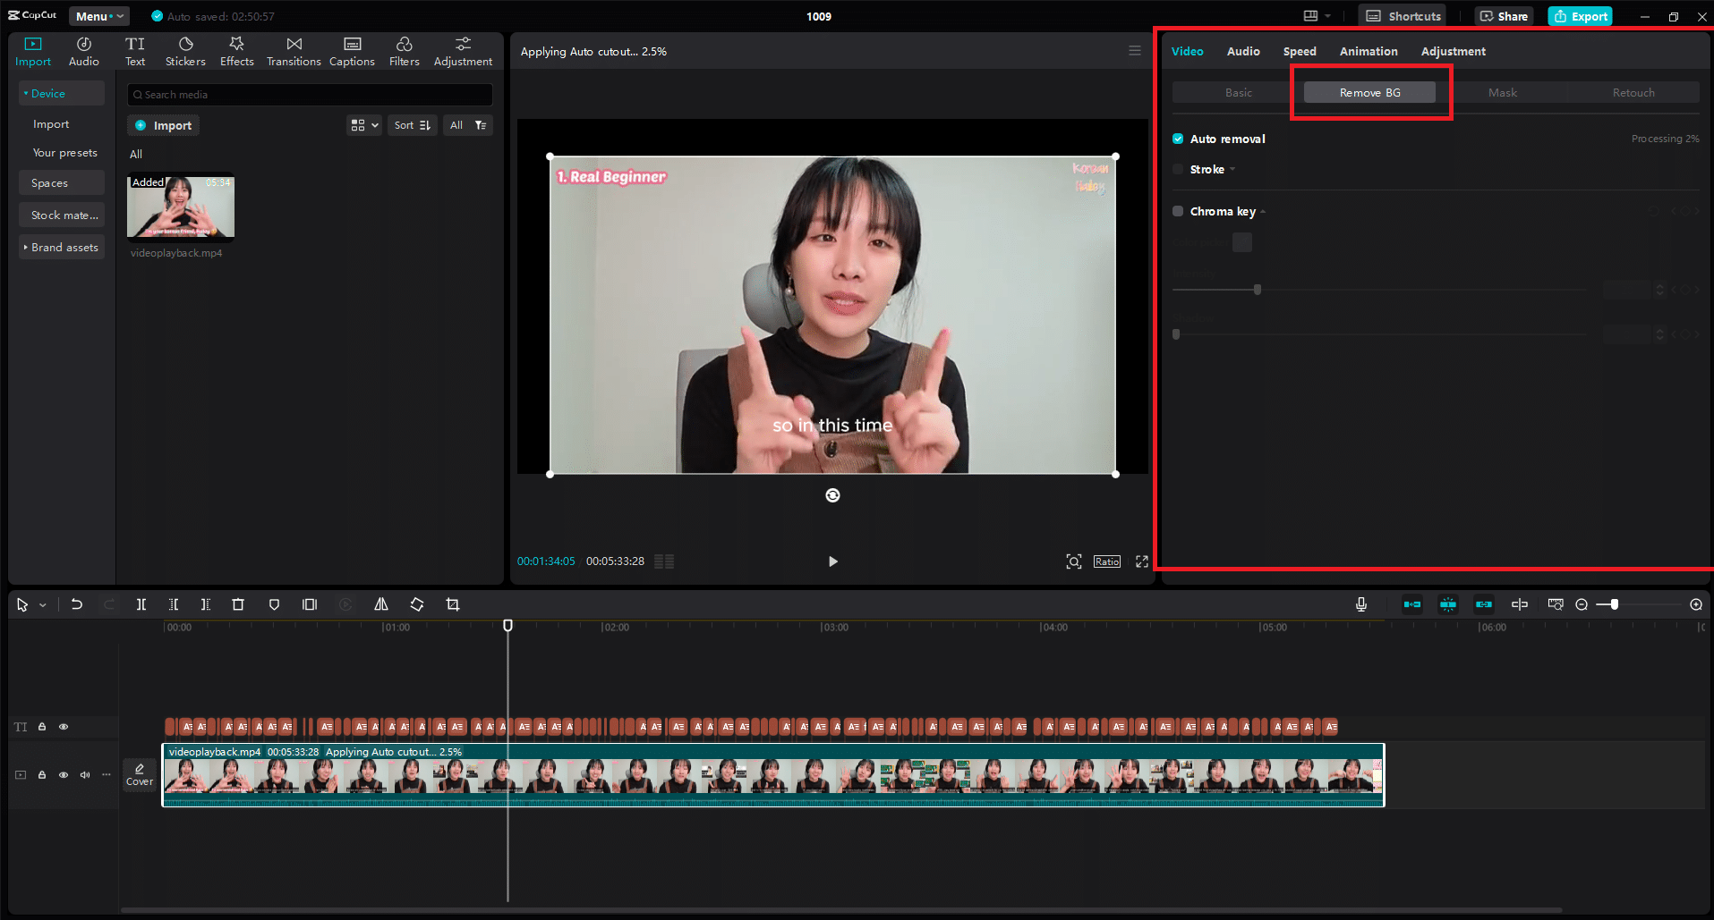Uncheck the Auto removal checkbox
The width and height of the screenshot is (1714, 920).
(x=1178, y=139)
